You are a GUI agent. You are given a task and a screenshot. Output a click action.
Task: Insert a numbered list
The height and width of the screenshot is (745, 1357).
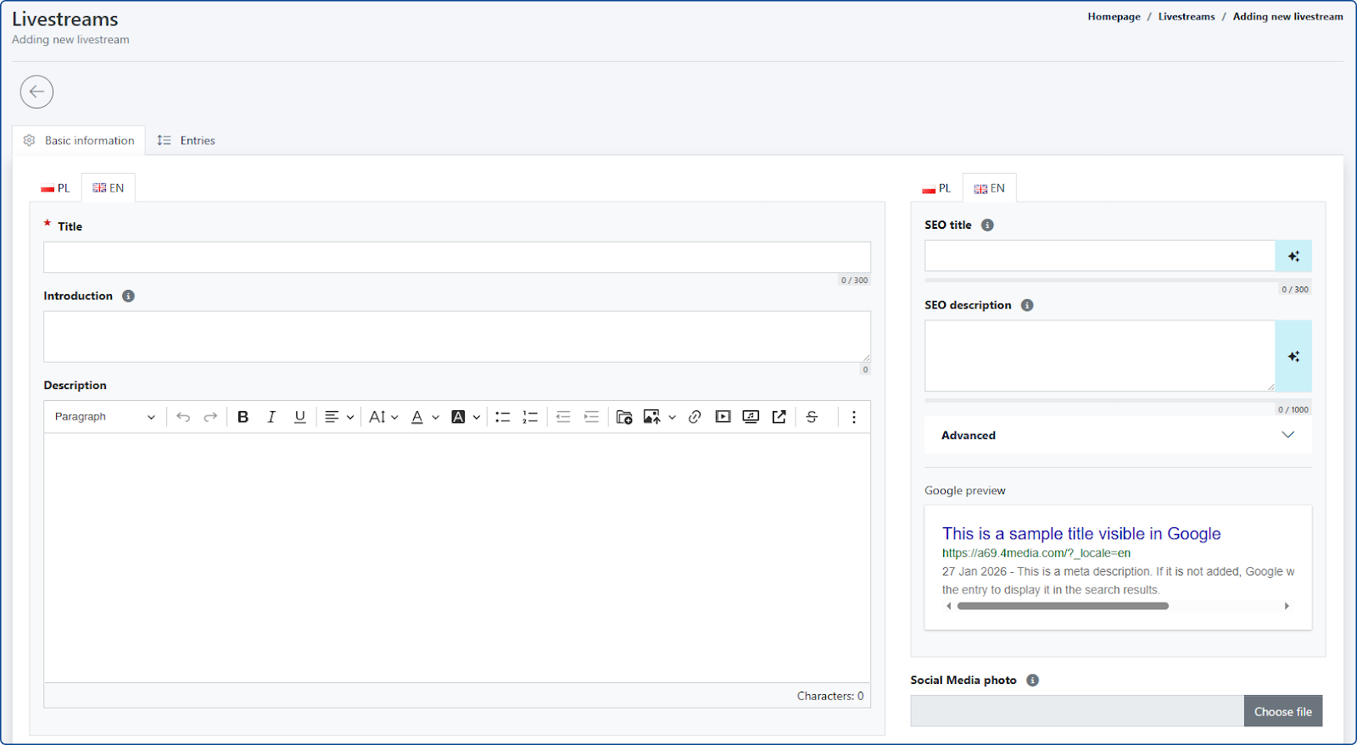coord(530,417)
